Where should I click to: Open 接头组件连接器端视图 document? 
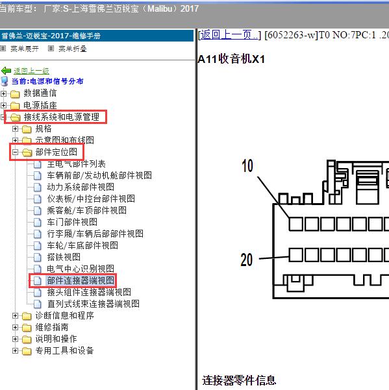click(89, 292)
